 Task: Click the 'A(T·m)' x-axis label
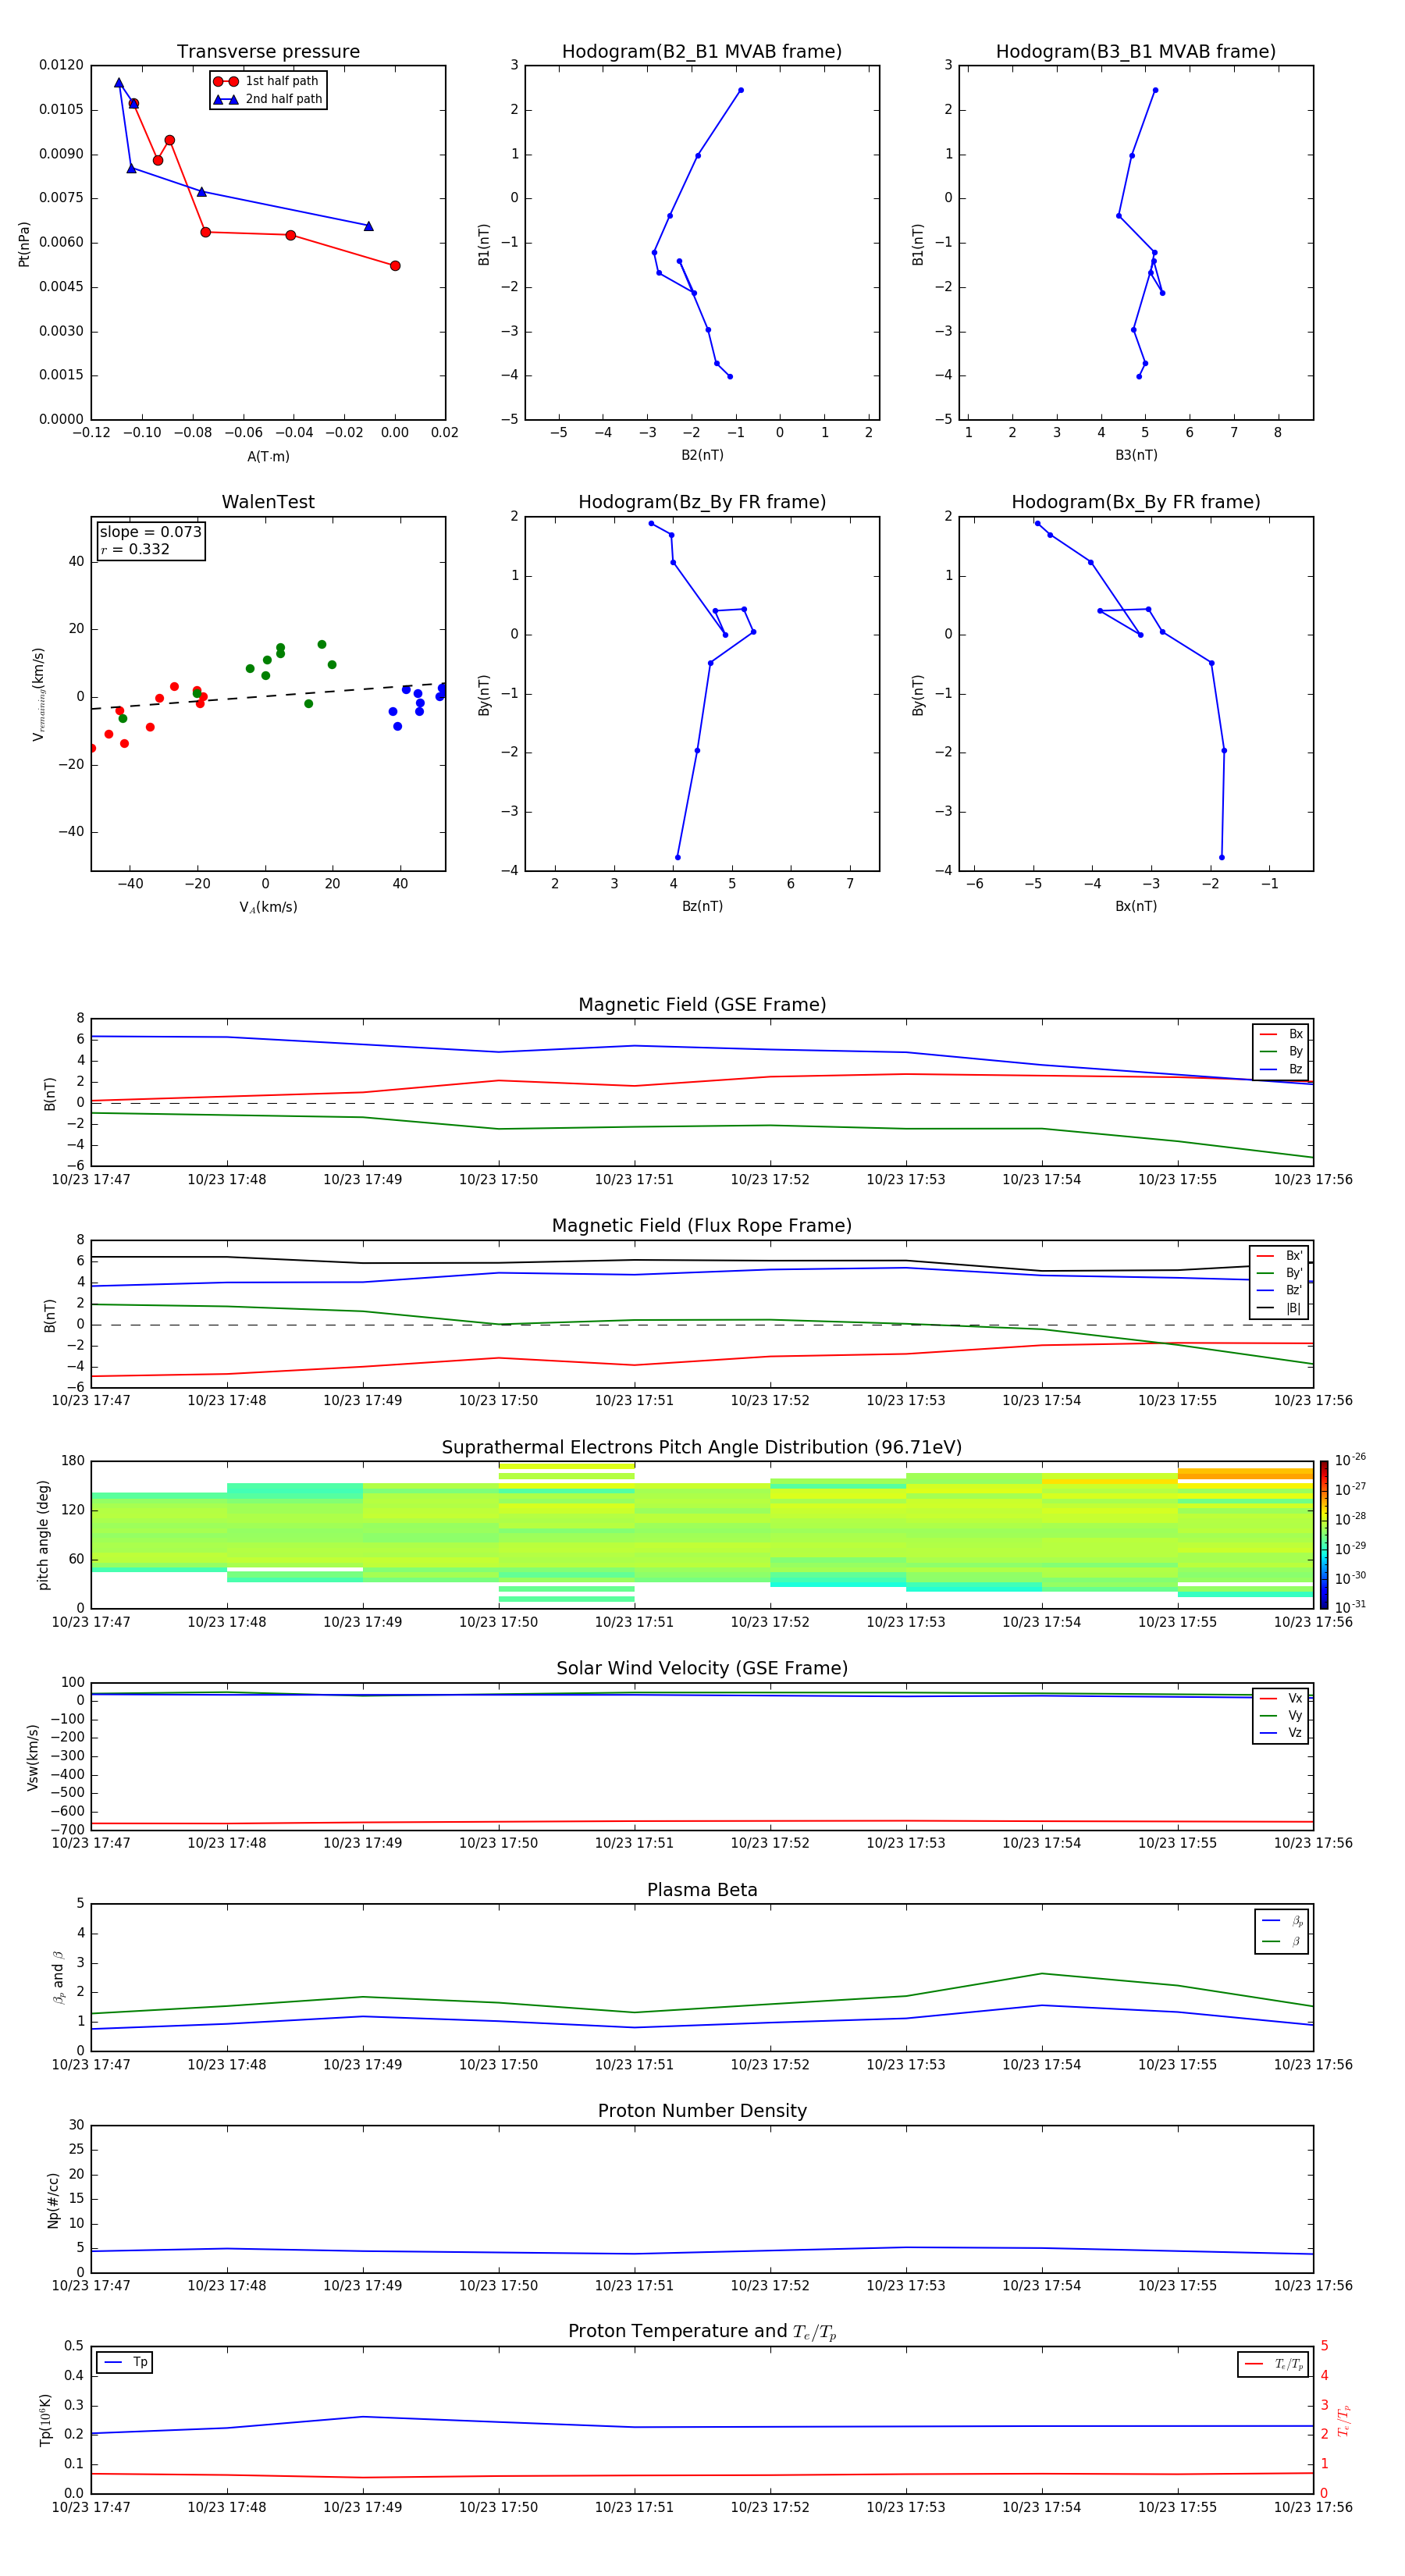point(268,456)
